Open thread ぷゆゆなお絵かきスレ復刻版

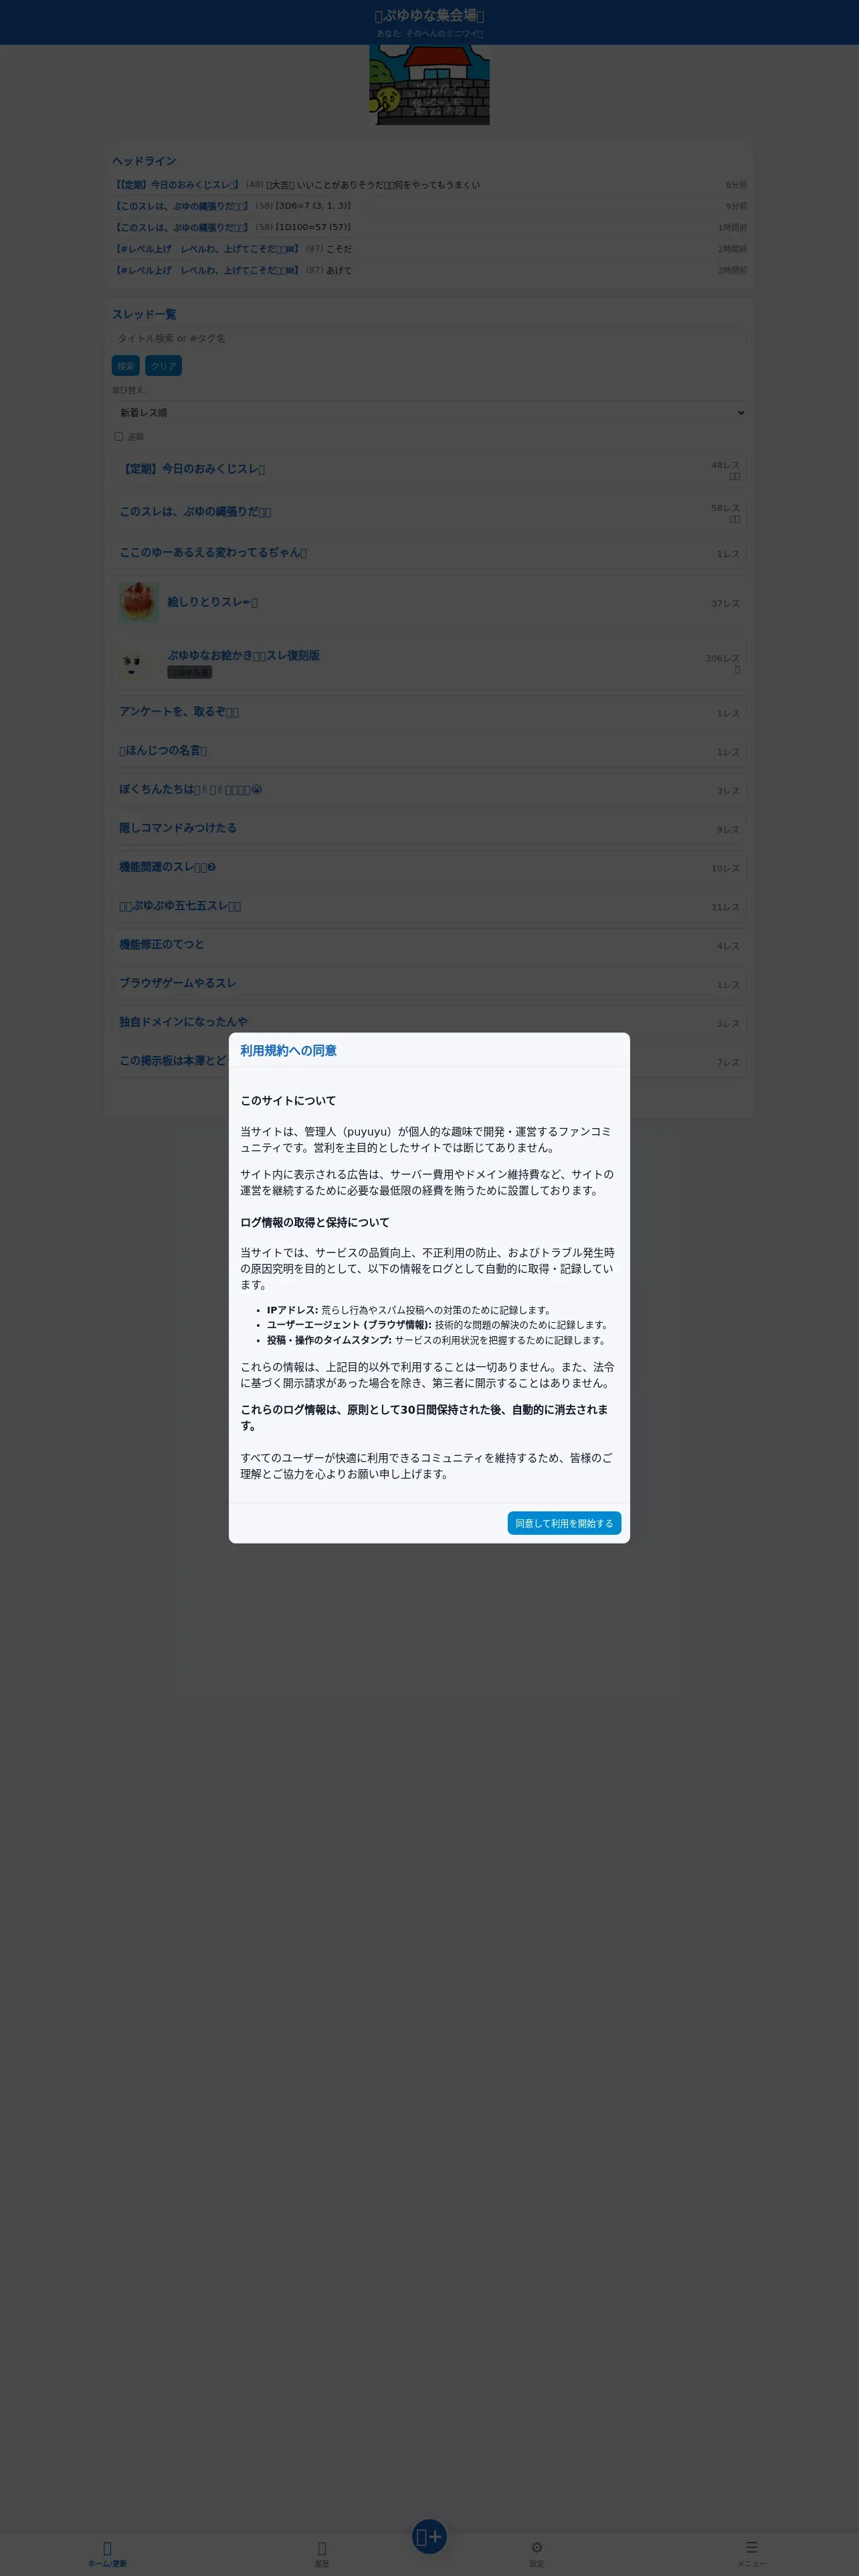pyautogui.click(x=429, y=662)
